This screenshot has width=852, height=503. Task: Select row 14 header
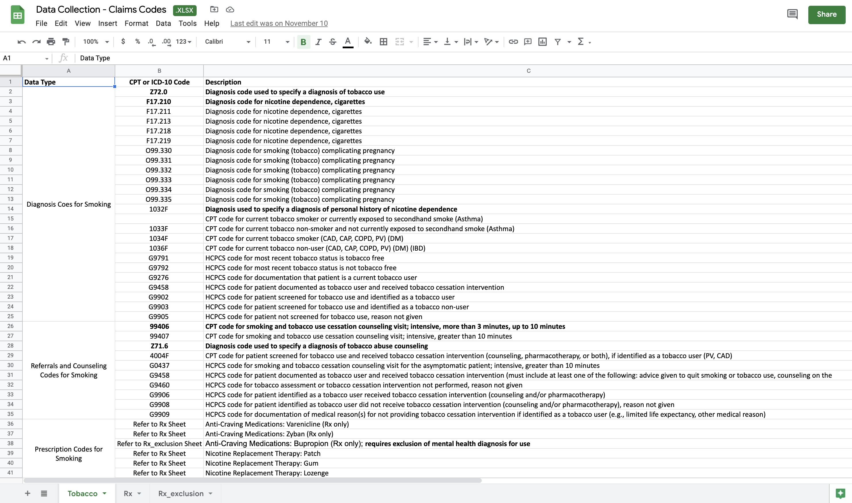point(11,209)
